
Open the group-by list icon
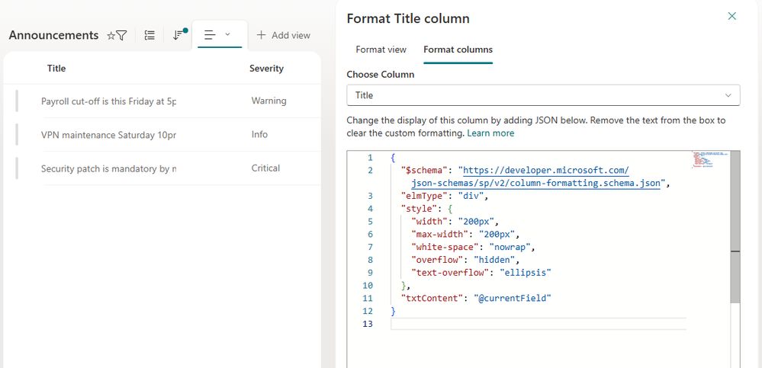pyautogui.click(x=150, y=35)
